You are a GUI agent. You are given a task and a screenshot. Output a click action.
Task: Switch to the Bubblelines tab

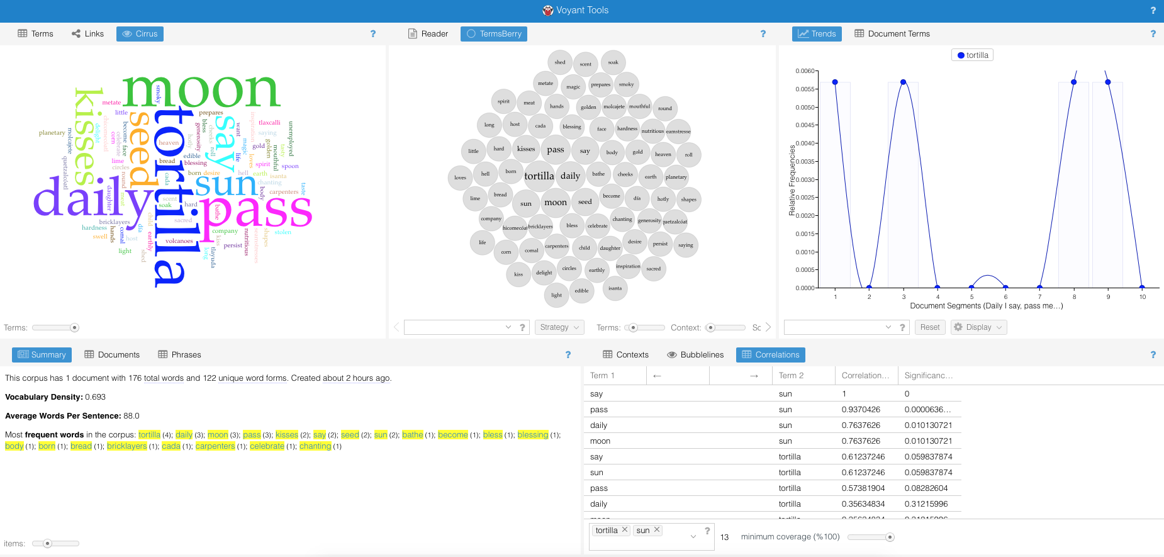click(695, 355)
